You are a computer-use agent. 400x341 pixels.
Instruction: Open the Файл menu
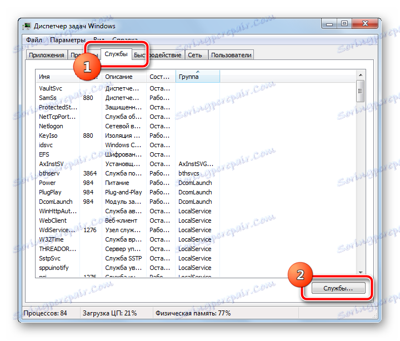[34, 40]
